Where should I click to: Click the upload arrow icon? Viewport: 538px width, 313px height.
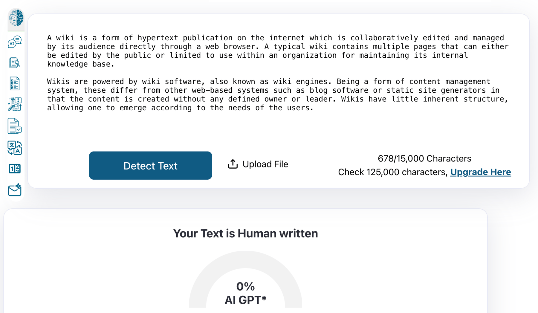point(233,164)
